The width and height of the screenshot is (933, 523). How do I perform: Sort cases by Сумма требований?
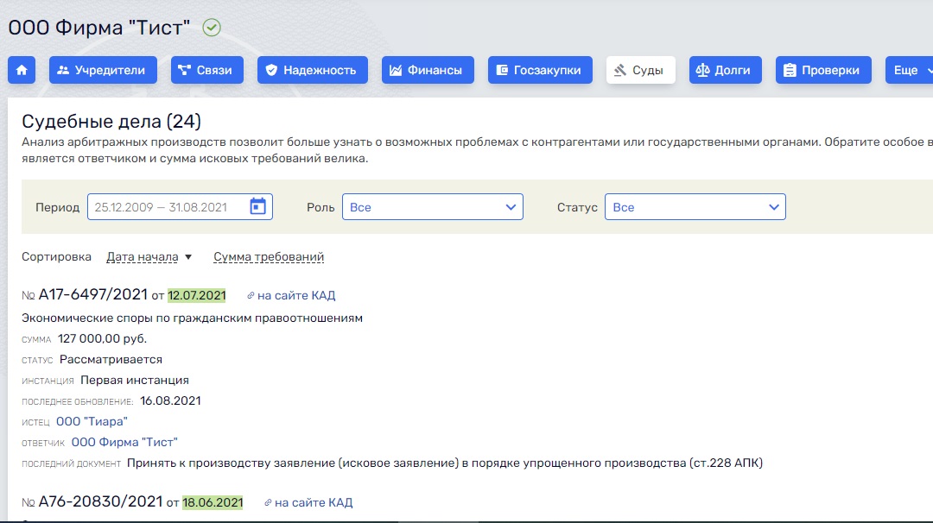pos(269,257)
